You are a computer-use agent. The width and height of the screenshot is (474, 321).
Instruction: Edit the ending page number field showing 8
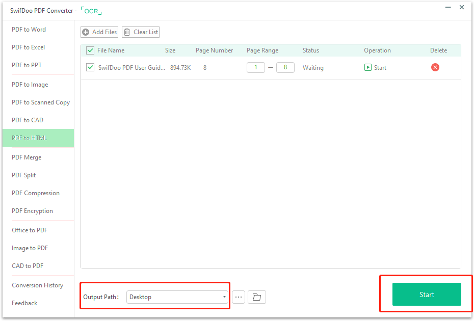tap(285, 67)
